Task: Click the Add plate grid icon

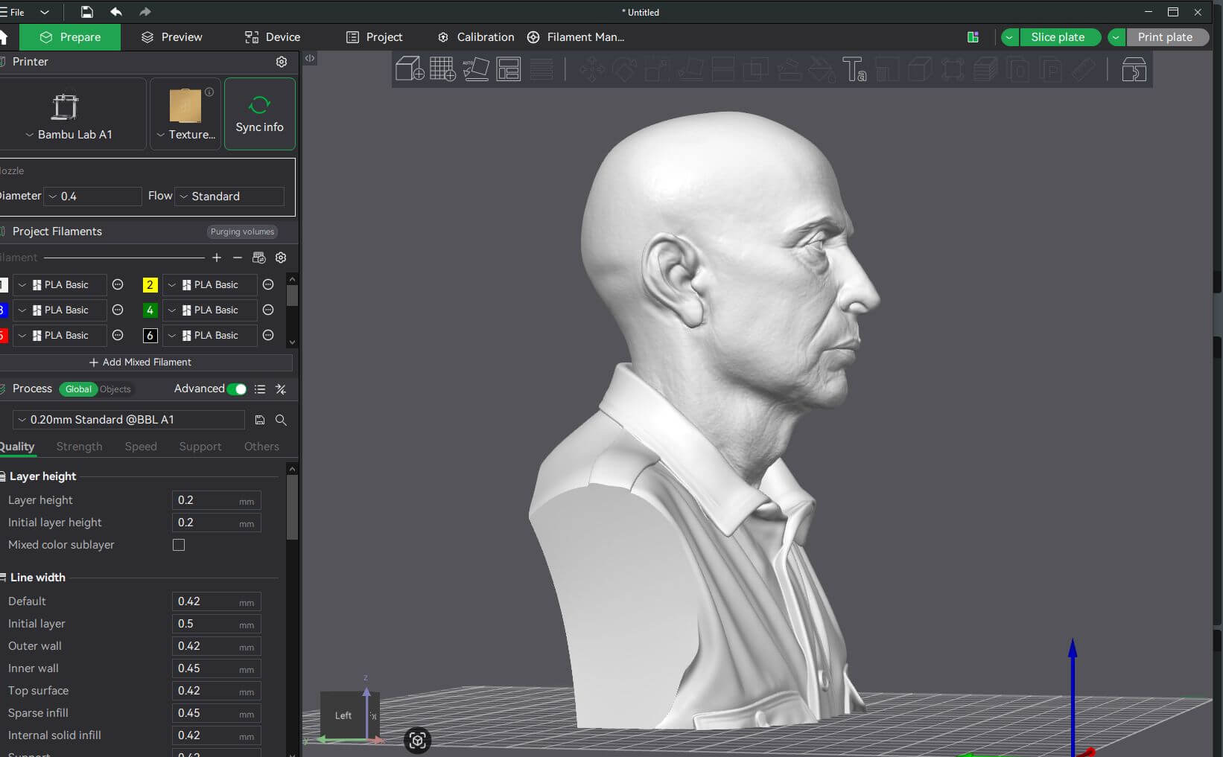Action: point(442,69)
